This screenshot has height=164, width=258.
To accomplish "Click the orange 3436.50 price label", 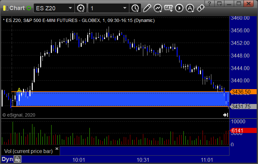I will tap(243, 92).
